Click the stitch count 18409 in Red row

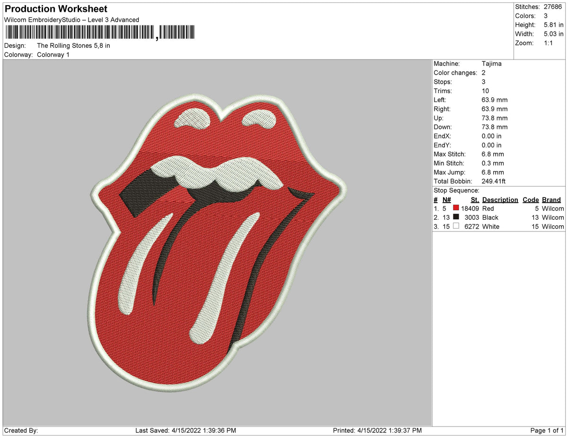470,208
